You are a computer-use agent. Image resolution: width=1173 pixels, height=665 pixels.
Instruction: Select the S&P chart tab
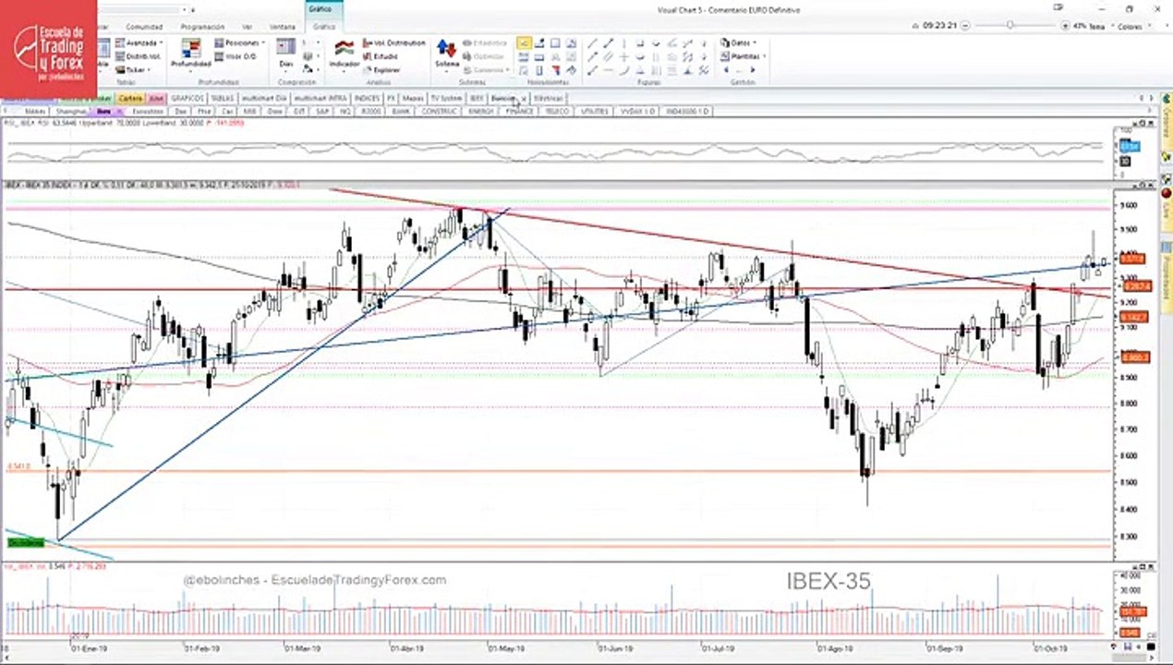click(322, 111)
